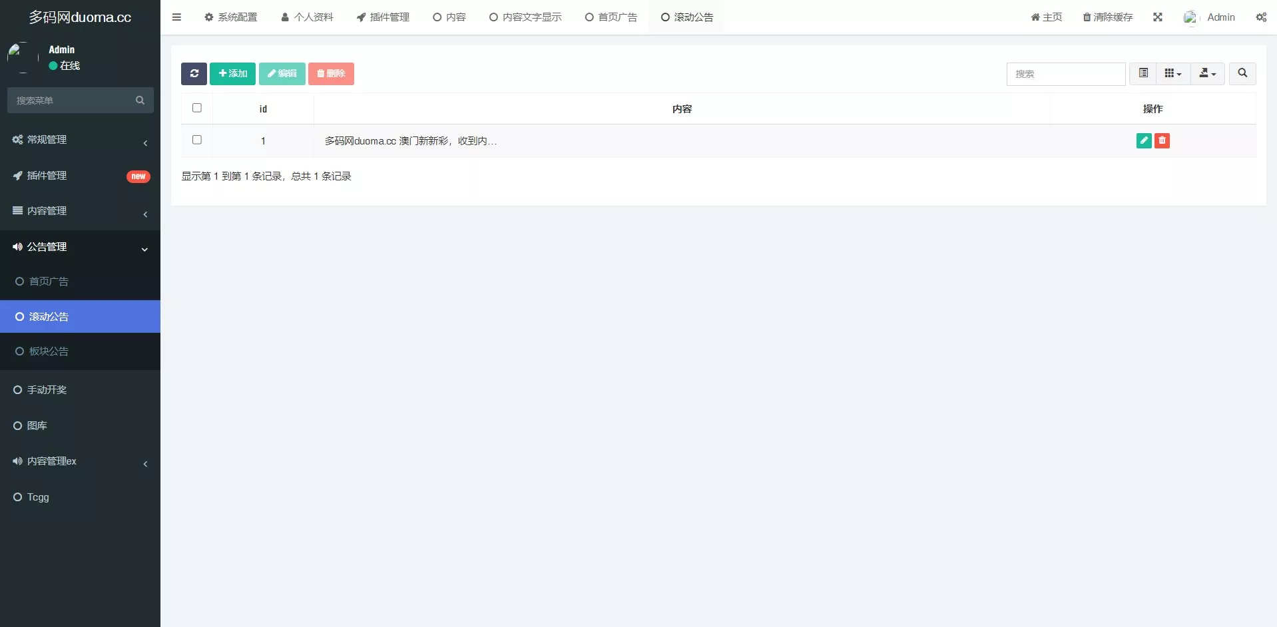Viewport: 1277px width, 627px height.
Task: Click the fullscreen expand icon in top bar
Action: coord(1158,17)
